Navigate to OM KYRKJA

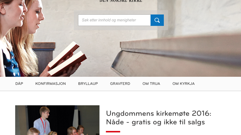[x=183, y=84]
